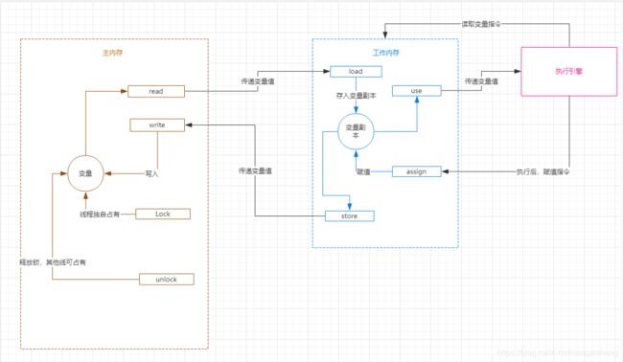Click the 存入变量副本 label
Screen dimensions: 623x362
pos(356,95)
